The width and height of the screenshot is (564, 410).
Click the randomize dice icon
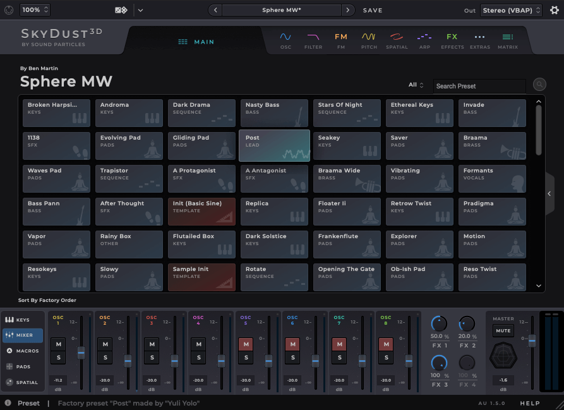(x=120, y=10)
